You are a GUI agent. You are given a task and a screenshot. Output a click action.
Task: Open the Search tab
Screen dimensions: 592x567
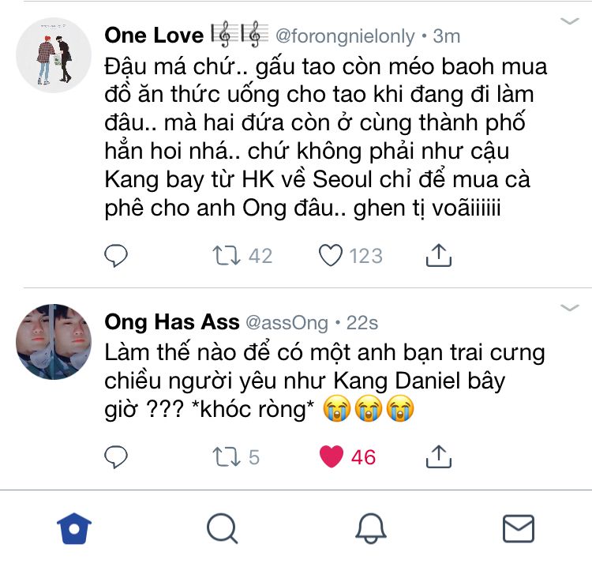click(222, 528)
